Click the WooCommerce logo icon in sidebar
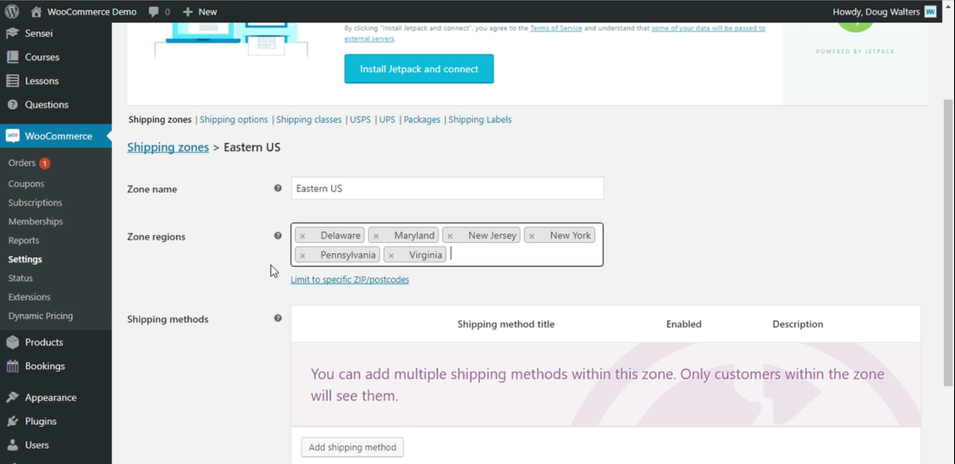Screen dimensions: 955x464 point(13,136)
